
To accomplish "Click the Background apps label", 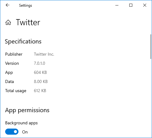I will click(x=21, y=123).
